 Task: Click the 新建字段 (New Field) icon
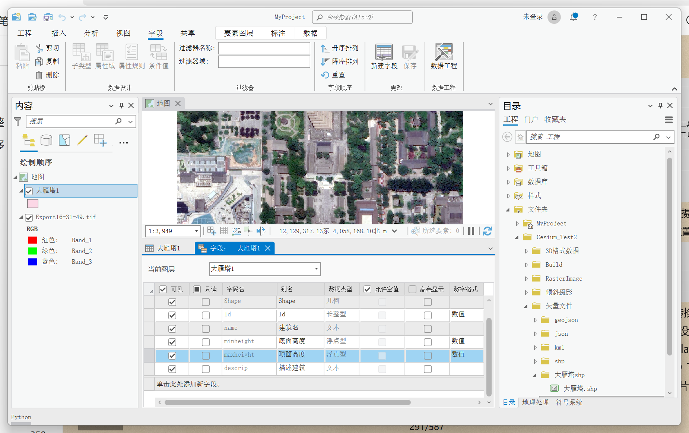(x=384, y=52)
